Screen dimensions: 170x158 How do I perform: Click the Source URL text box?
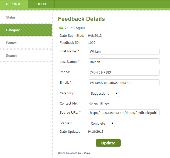point(124,113)
